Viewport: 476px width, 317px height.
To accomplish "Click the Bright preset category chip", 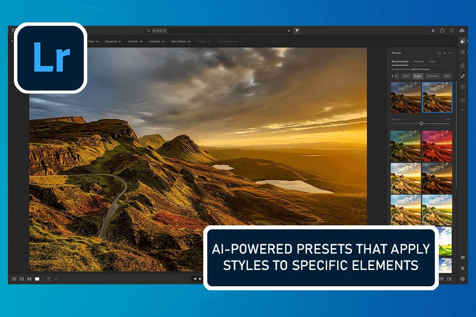I will 418,76.
